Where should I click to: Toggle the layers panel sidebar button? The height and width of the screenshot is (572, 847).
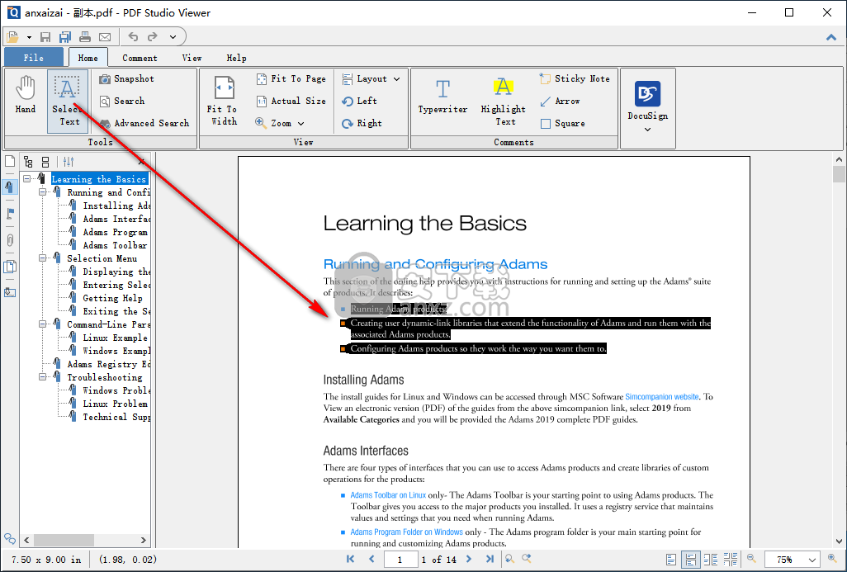(10, 267)
